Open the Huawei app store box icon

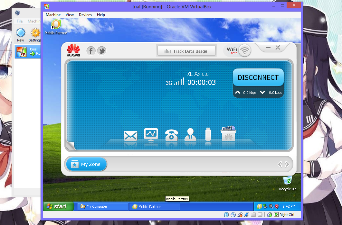(x=228, y=133)
